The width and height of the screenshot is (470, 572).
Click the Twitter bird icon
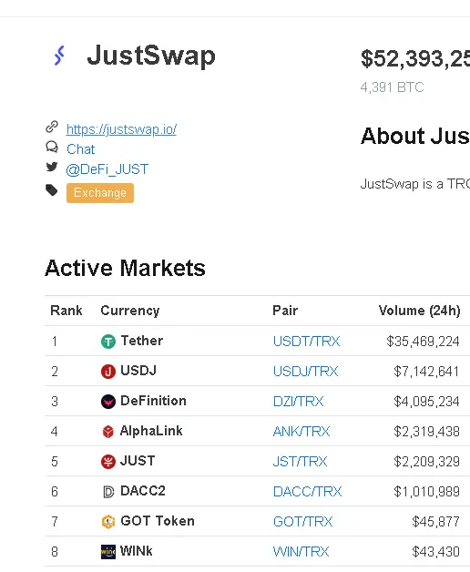pos(52,167)
